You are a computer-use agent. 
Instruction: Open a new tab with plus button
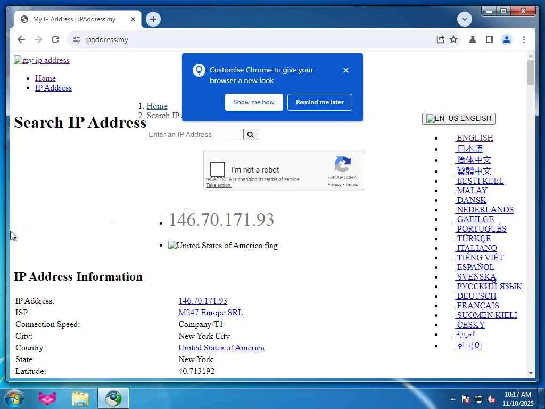pyautogui.click(x=153, y=19)
